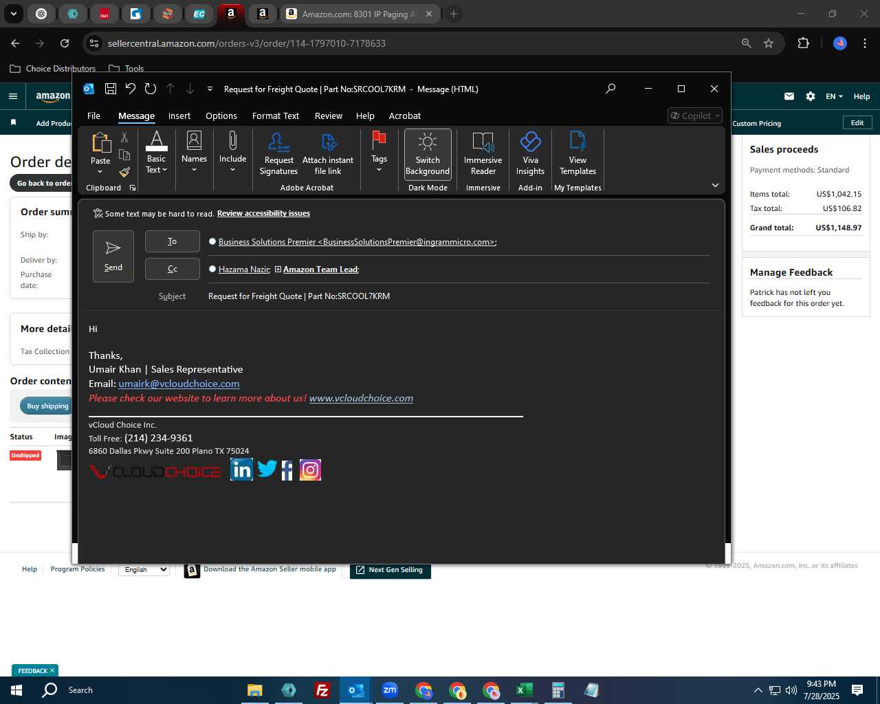Viewport: 880px width, 704px height.
Task: Switch to the Acrobat tab
Action: click(x=405, y=115)
